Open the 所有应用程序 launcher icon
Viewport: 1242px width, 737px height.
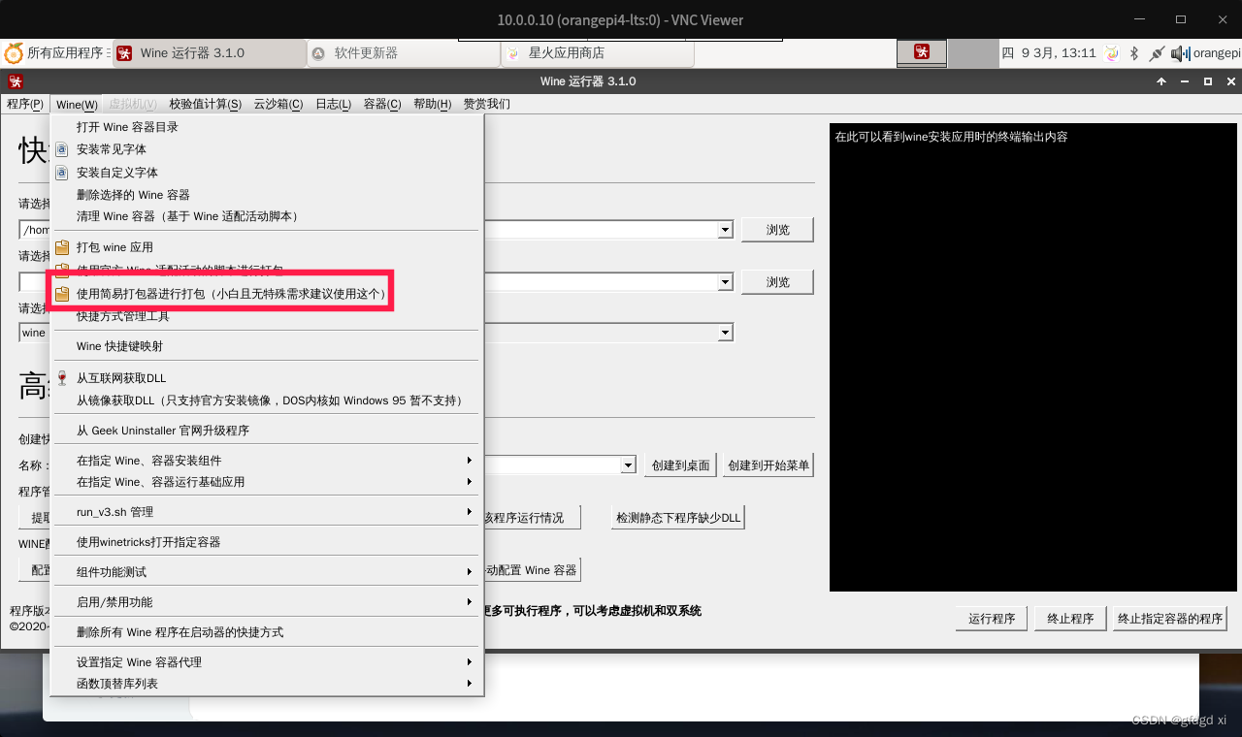coord(14,53)
